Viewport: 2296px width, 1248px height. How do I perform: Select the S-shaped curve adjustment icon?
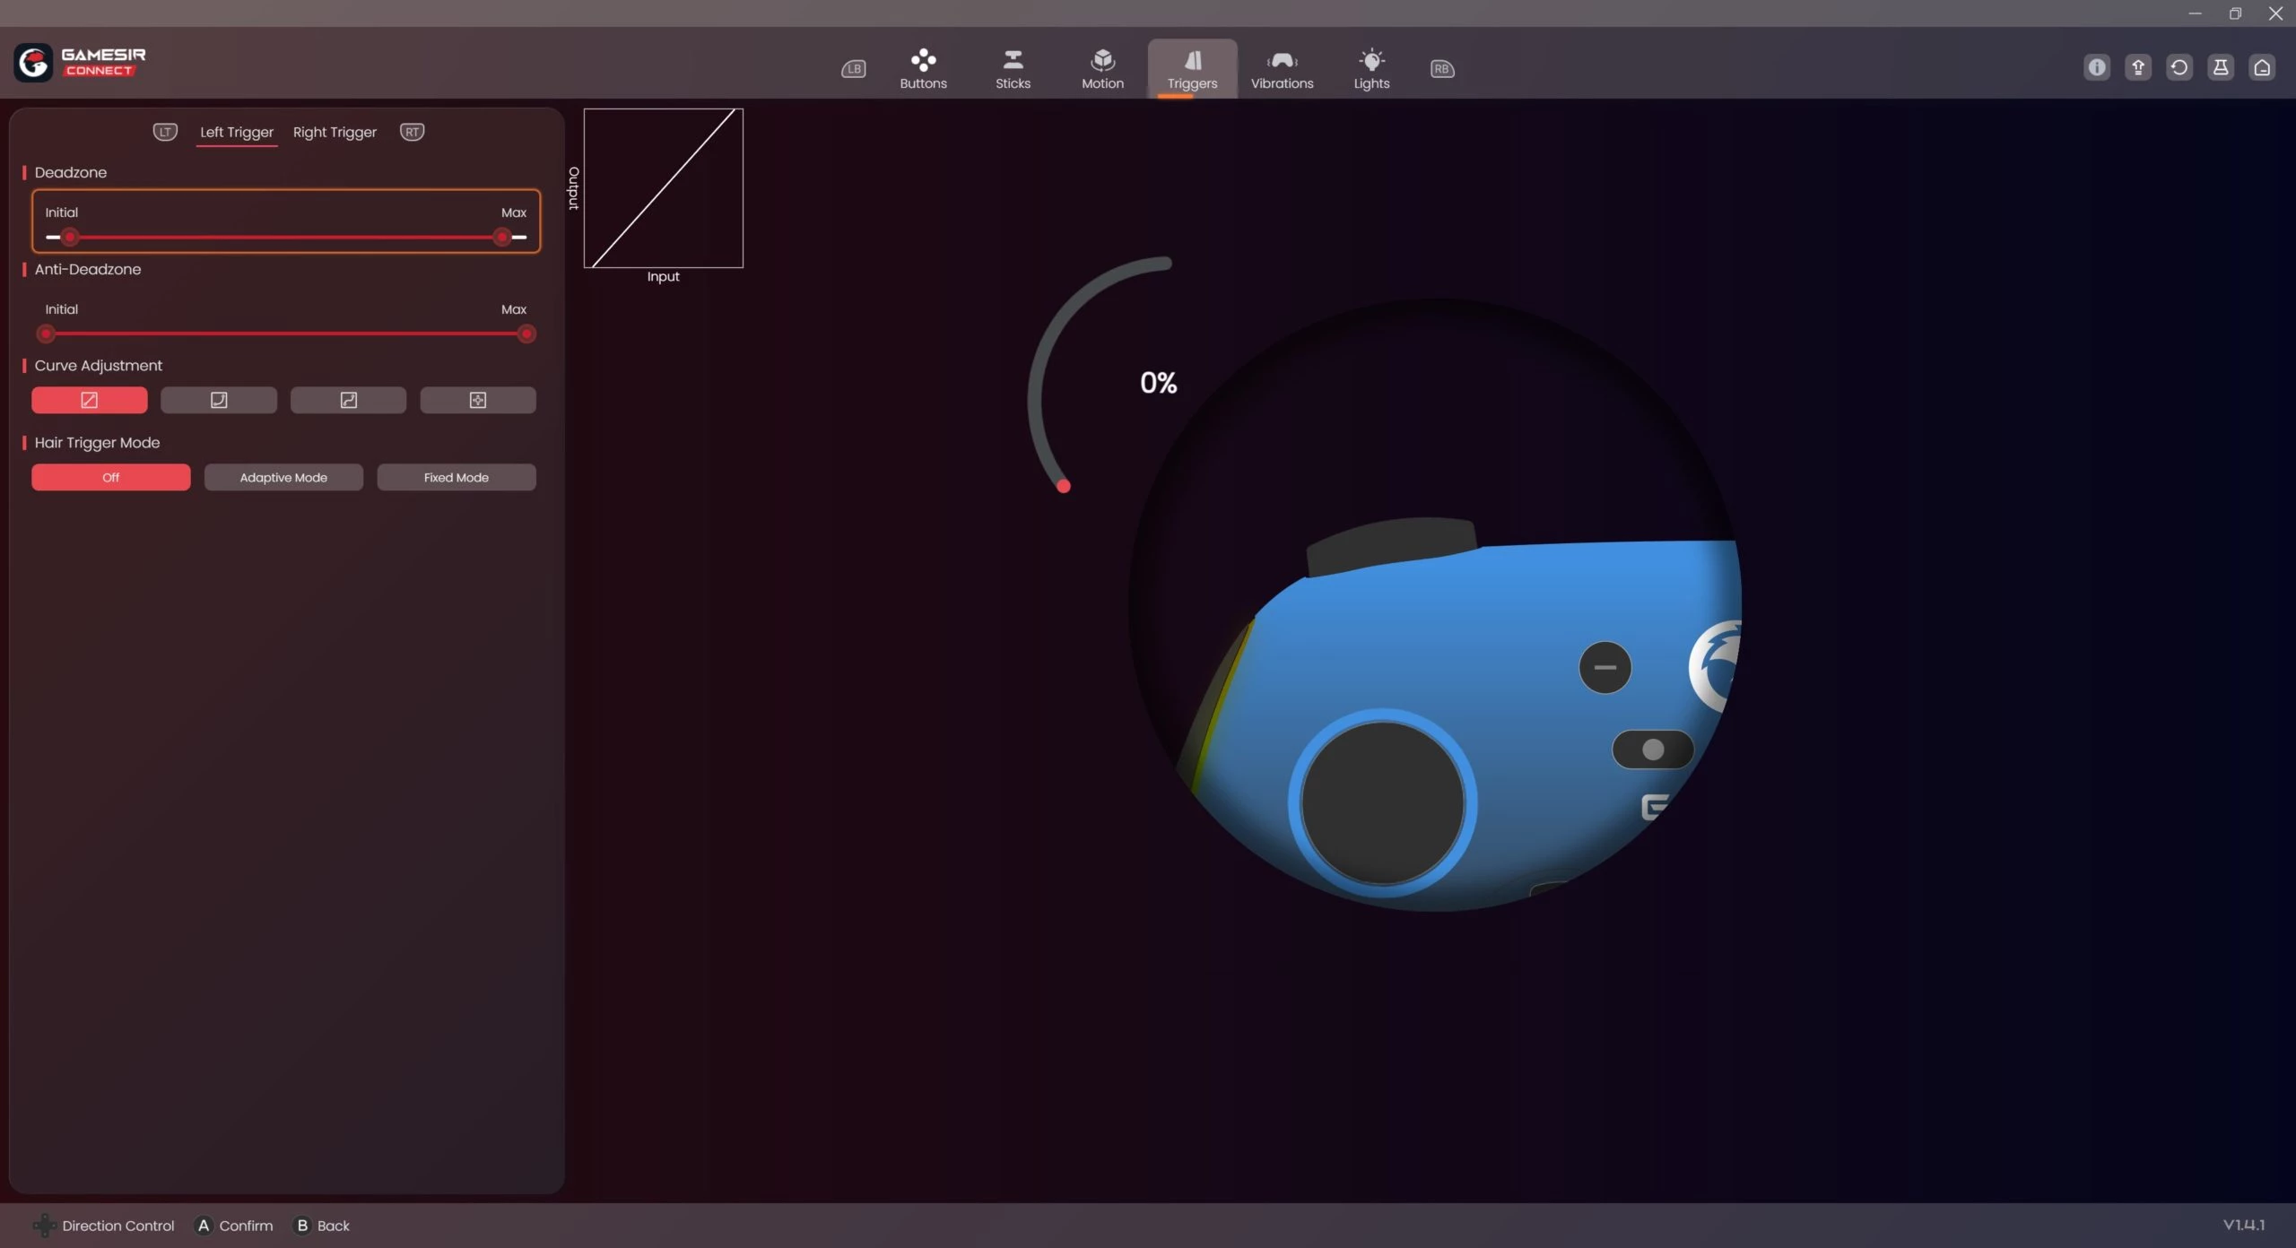coord(348,400)
